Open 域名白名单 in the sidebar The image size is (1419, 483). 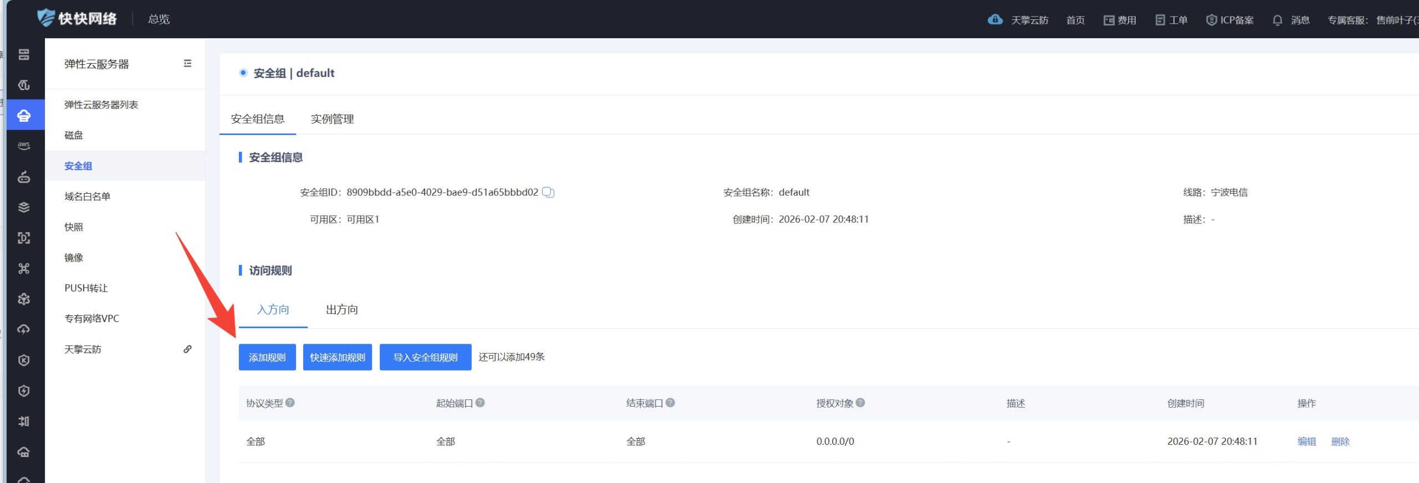tap(87, 196)
